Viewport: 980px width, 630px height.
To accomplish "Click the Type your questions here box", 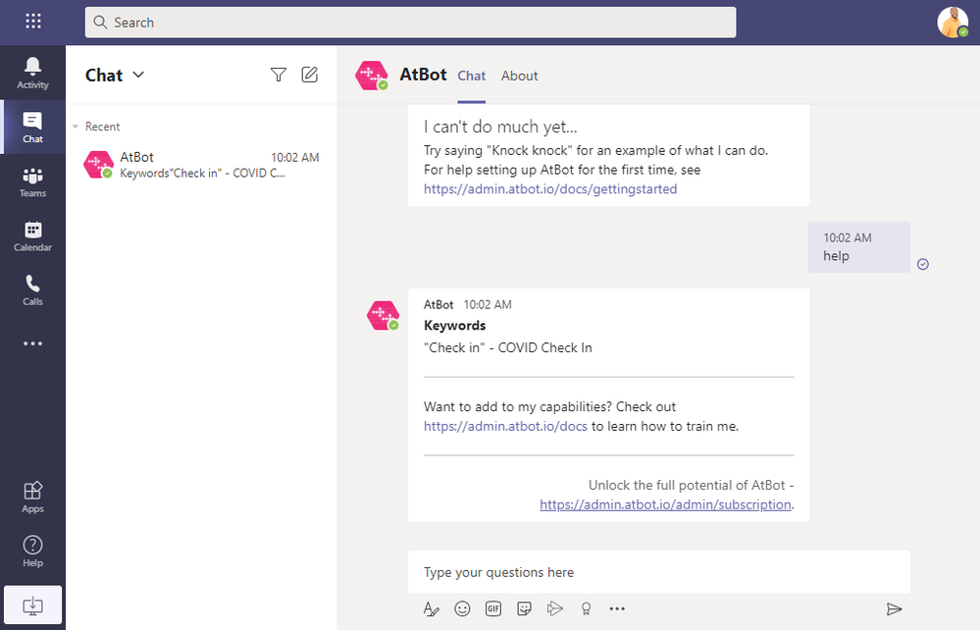I will [659, 572].
